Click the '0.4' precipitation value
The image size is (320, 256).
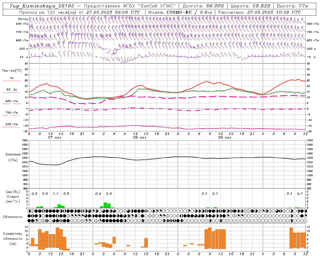(98, 194)
